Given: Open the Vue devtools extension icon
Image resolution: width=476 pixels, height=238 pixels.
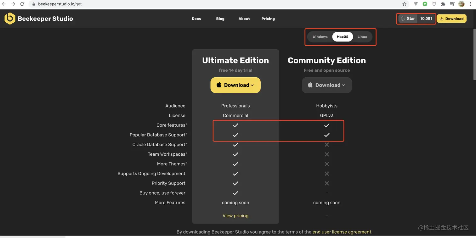Looking at the screenshot, I should pyautogui.click(x=416, y=4).
